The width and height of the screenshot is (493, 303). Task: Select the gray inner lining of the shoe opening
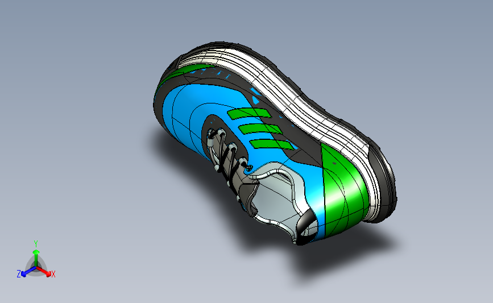(277, 198)
